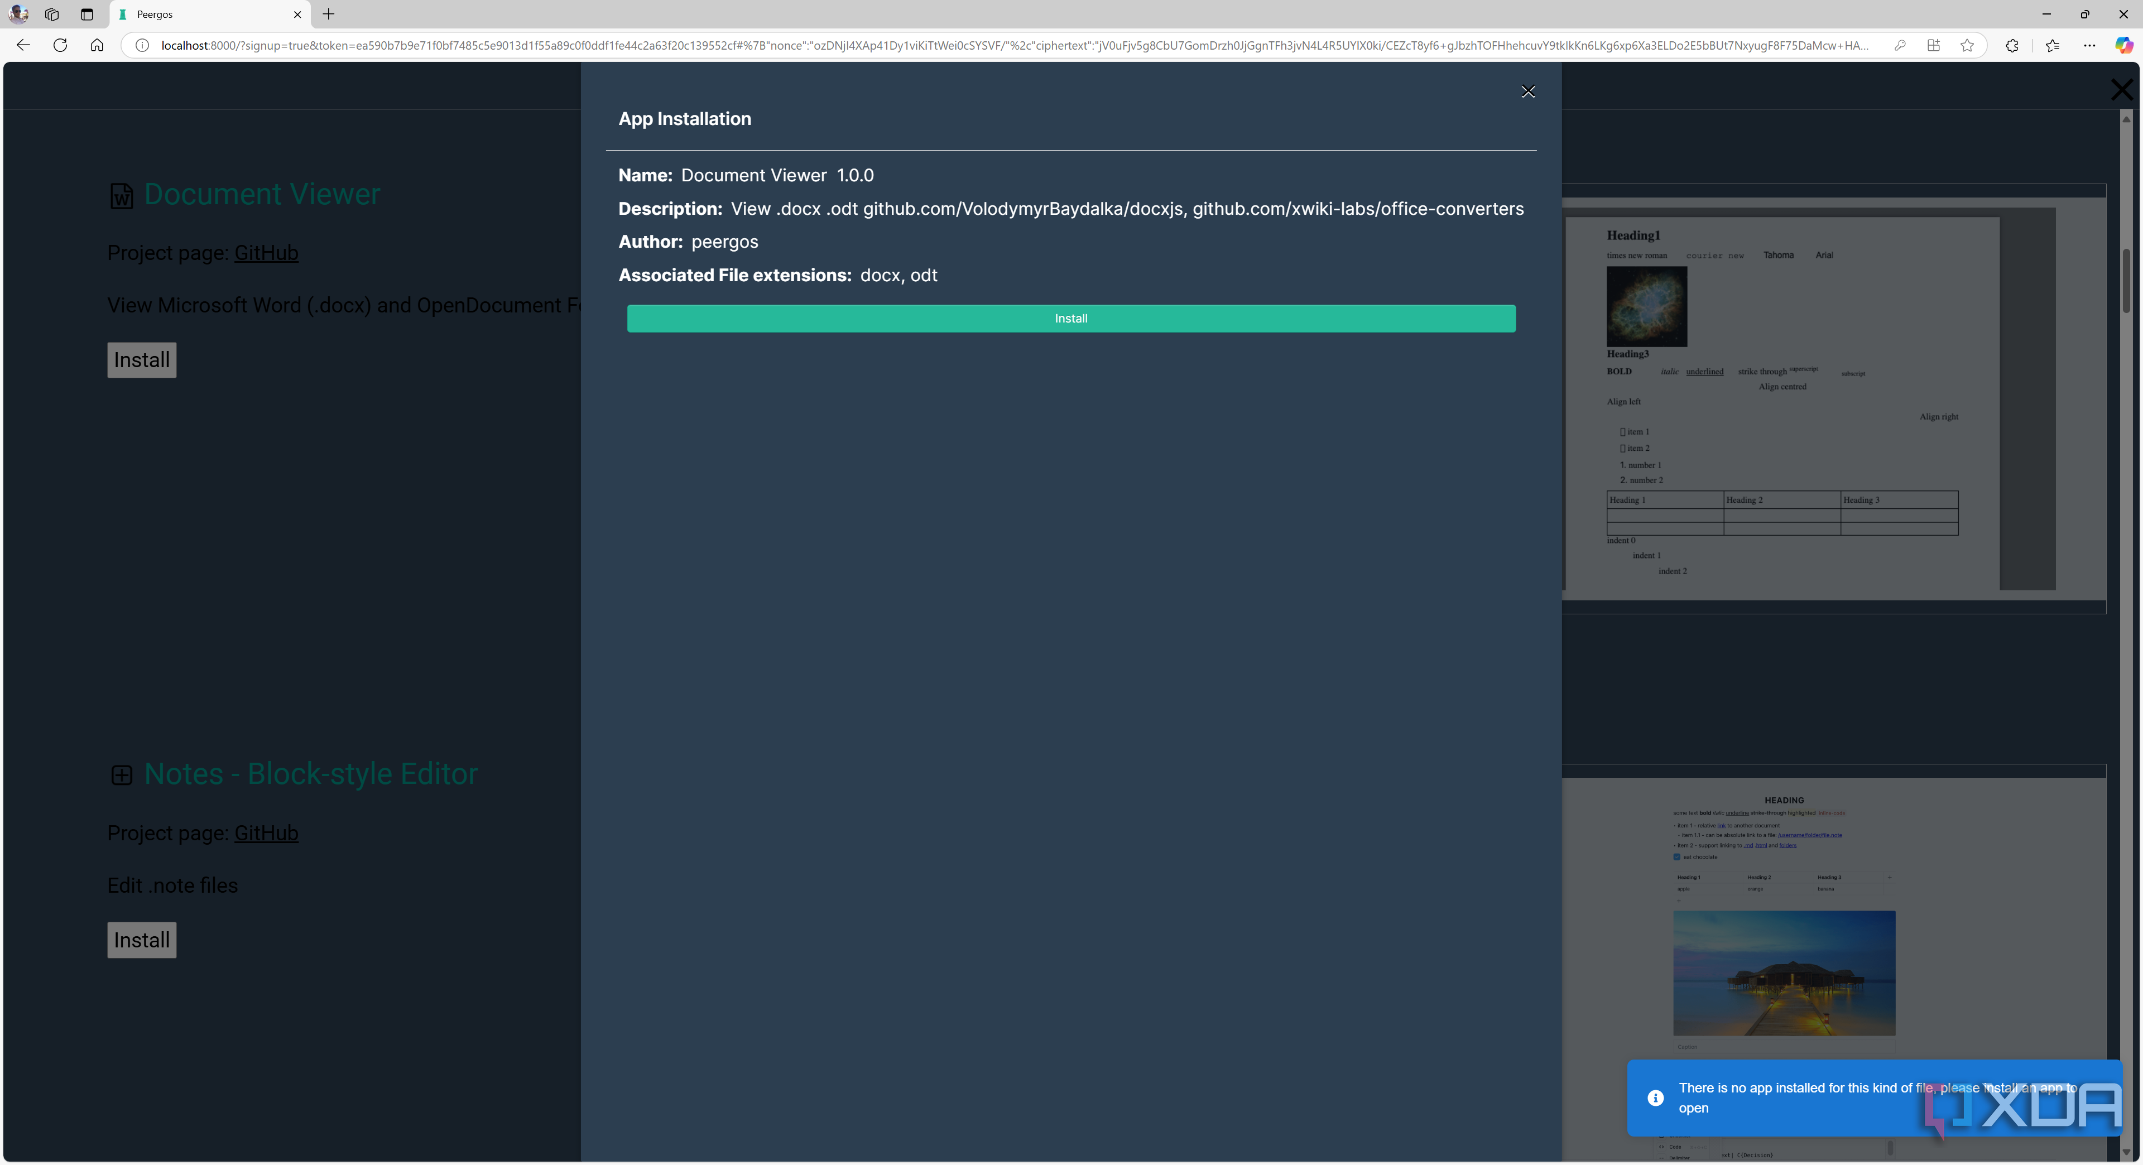This screenshot has width=2143, height=1165.
Task: Open browser workspaces icon
Action: (x=51, y=14)
